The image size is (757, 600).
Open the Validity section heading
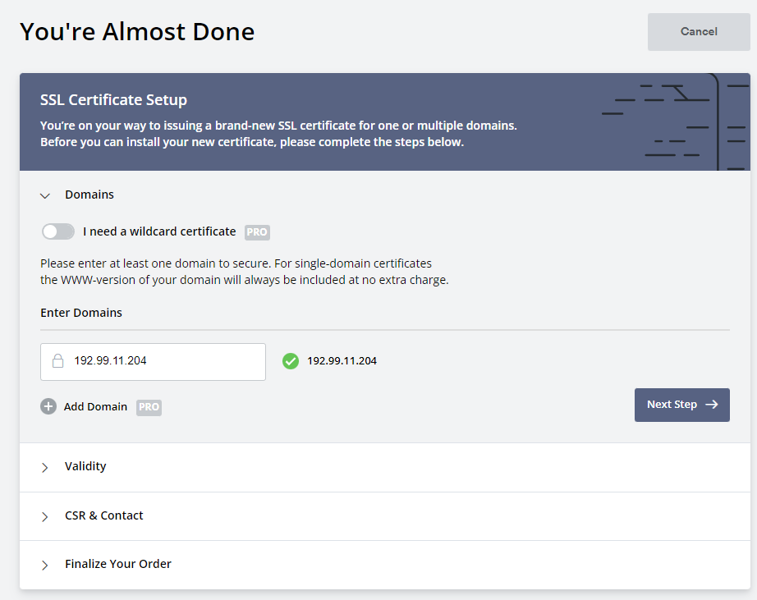tap(85, 466)
